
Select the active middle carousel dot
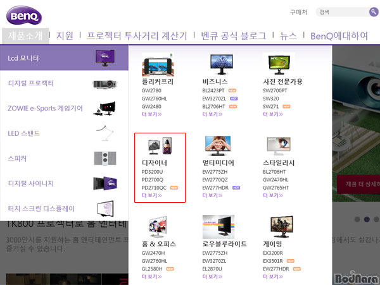[x=367, y=219]
